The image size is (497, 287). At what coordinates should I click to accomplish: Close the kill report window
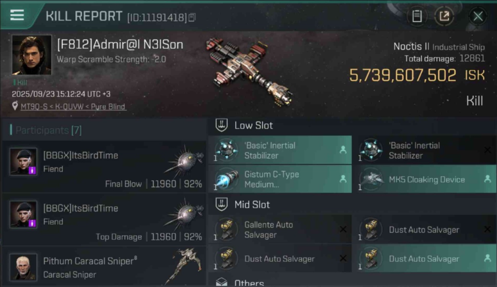pos(478,16)
